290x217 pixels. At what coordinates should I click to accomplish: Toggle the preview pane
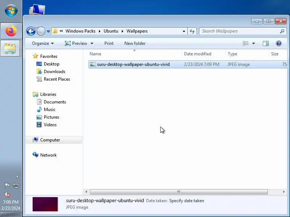pyautogui.click(x=266, y=43)
